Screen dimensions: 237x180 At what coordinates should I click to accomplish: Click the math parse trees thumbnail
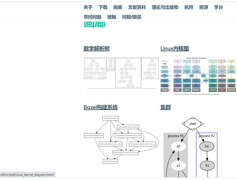121,73
